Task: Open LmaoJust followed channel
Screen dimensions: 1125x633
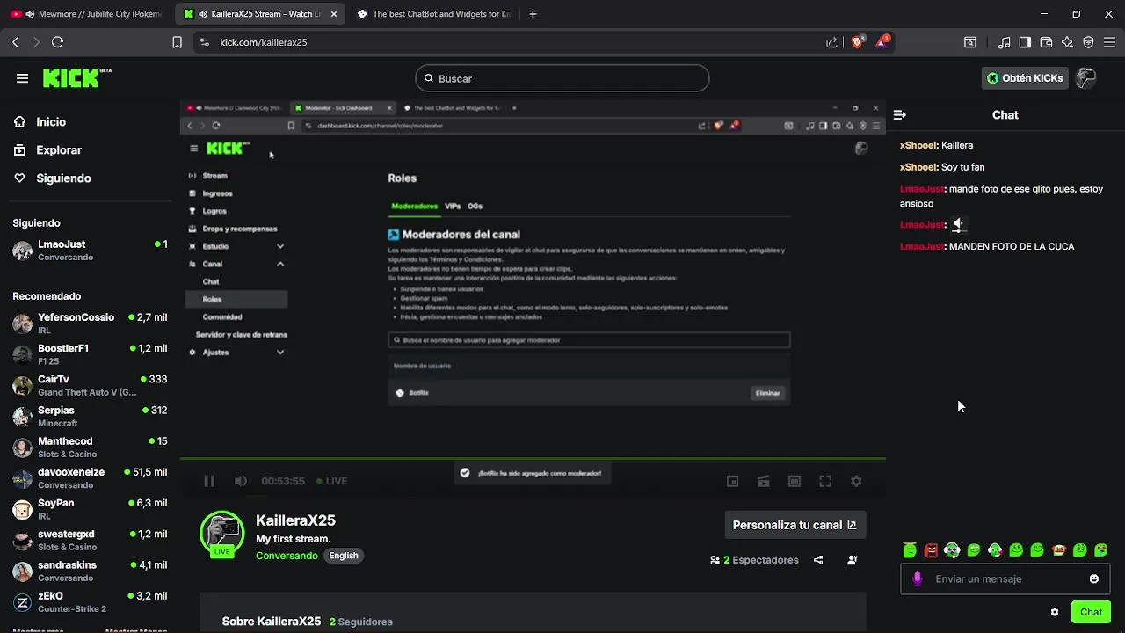Action: coord(90,251)
